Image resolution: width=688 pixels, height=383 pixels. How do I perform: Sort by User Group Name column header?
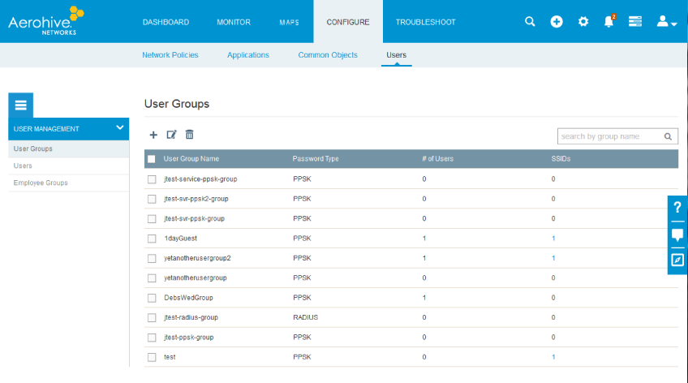(191, 159)
